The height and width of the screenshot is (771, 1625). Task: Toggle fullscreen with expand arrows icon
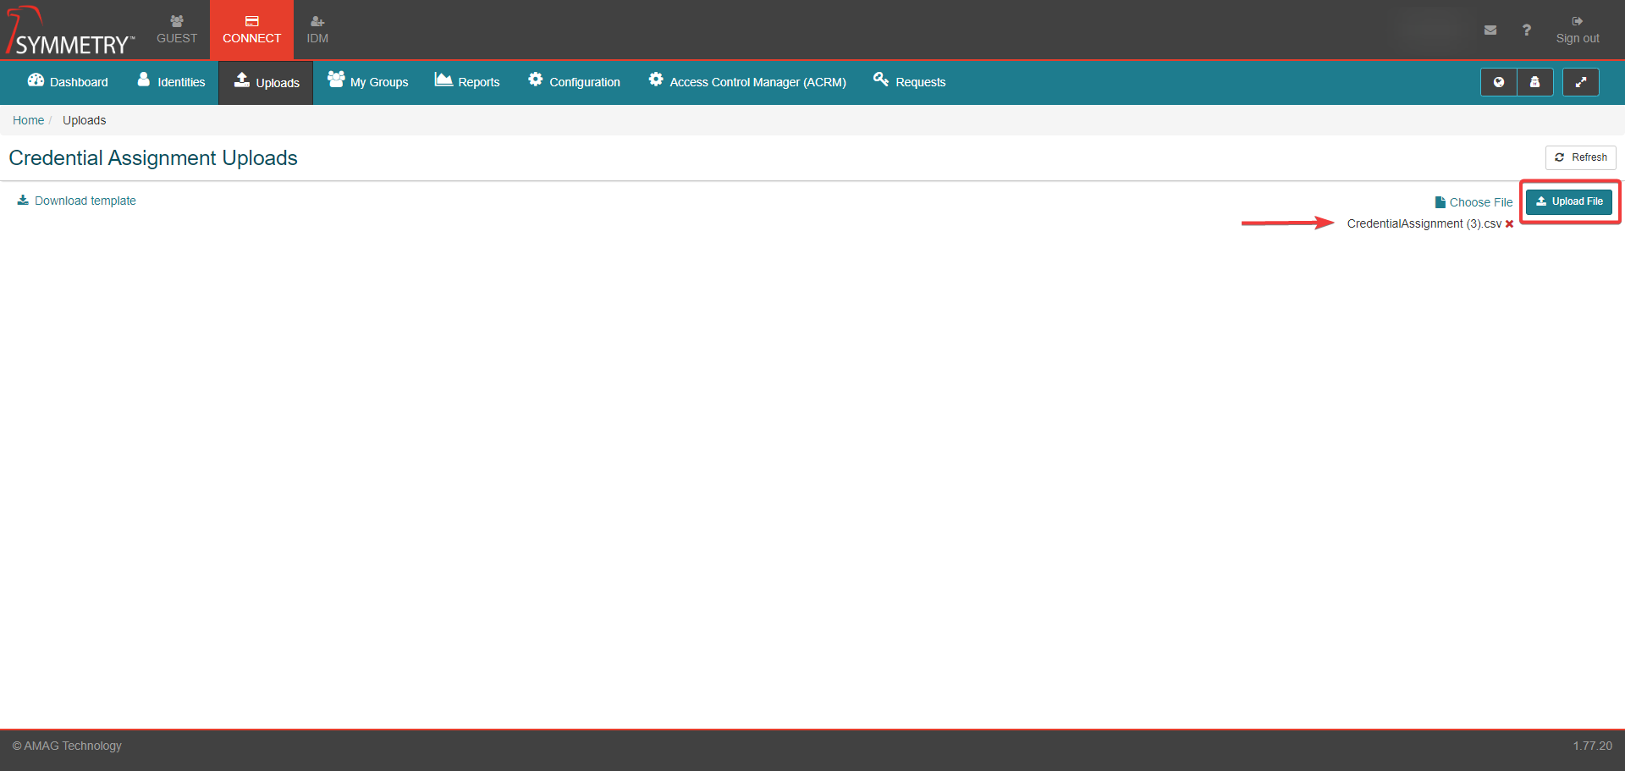1580,82
